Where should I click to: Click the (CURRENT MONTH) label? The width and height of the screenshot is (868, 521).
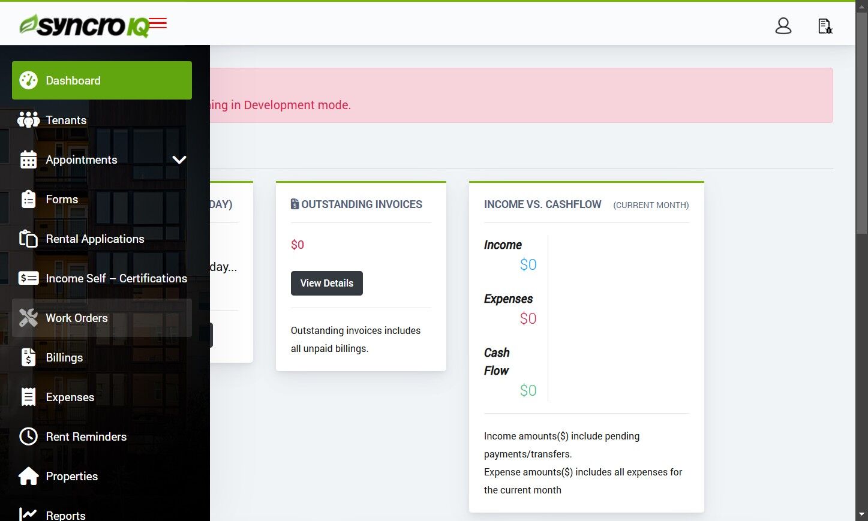point(651,205)
